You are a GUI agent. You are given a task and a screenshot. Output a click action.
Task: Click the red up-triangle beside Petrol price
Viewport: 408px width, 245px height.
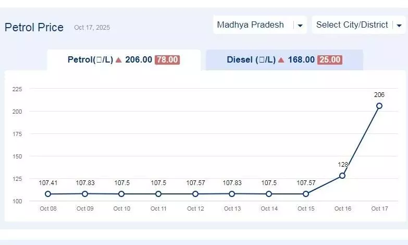[119, 60]
